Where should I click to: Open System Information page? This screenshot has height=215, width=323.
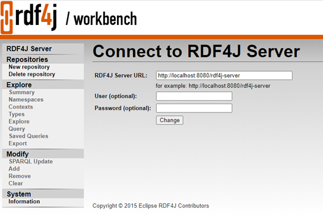coord(24,201)
